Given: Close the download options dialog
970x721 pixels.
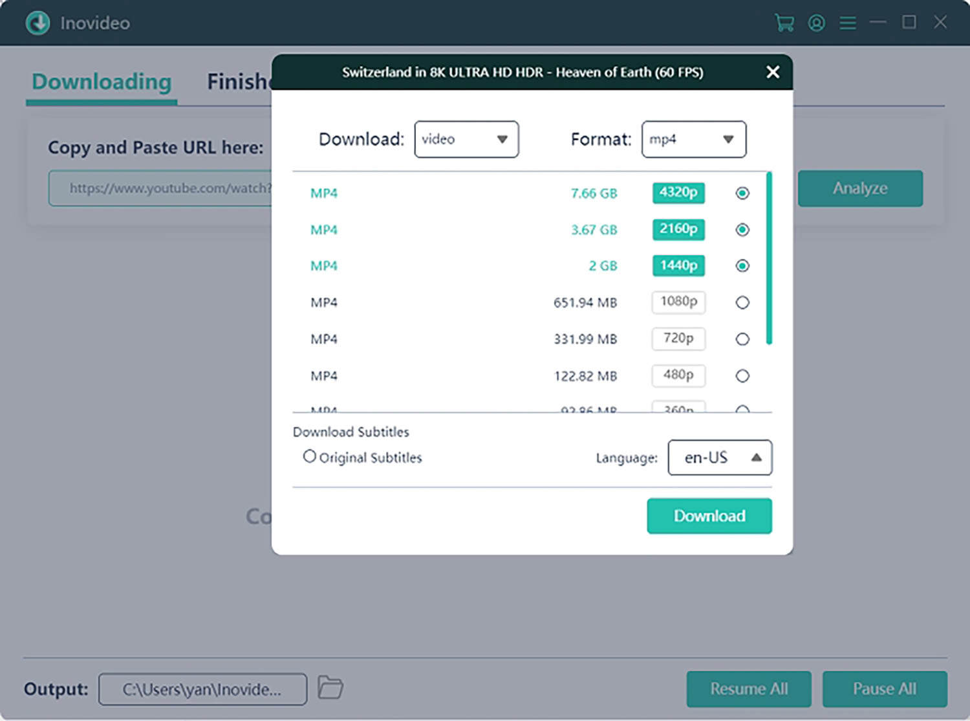Looking at the screenshot, I should coord(773,72).
